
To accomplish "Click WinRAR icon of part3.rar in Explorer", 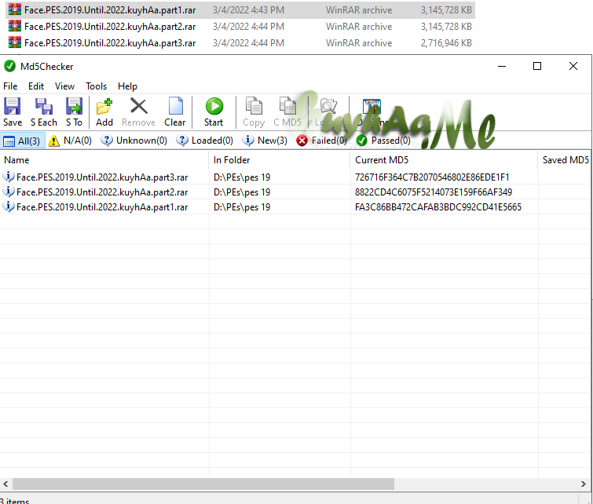I will pos(15,42).
